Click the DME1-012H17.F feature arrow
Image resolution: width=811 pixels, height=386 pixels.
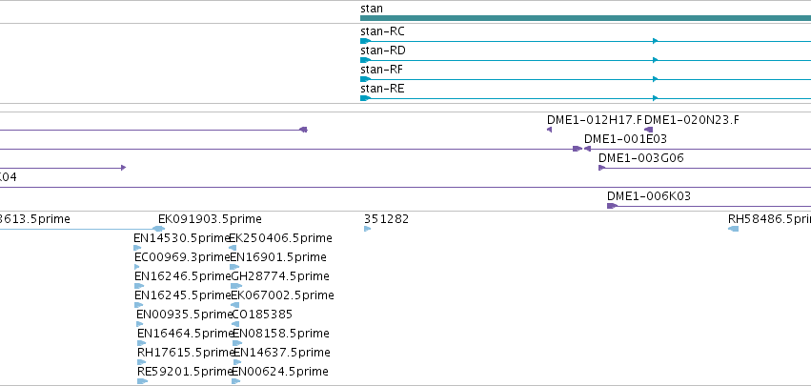pyautogui.click(x=550, y=130)
